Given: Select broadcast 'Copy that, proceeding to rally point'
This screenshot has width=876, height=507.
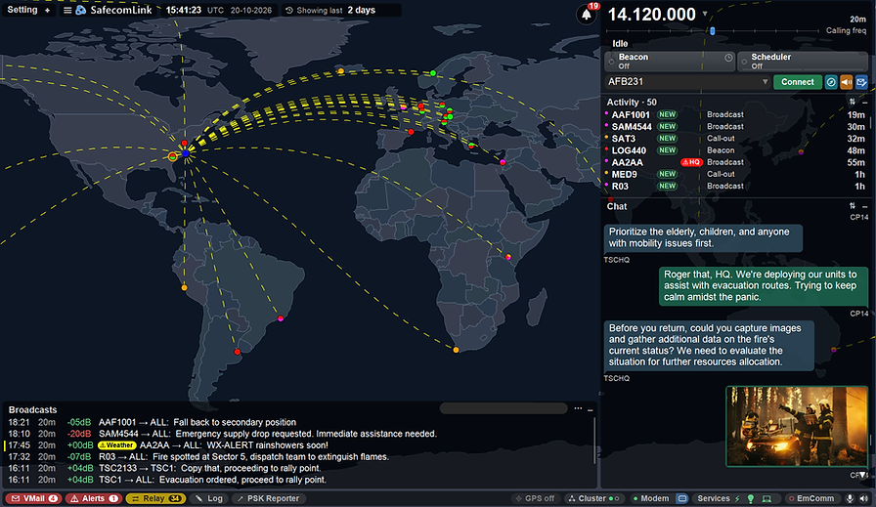Looking at the screenshot, I should [x=299, y=469].
